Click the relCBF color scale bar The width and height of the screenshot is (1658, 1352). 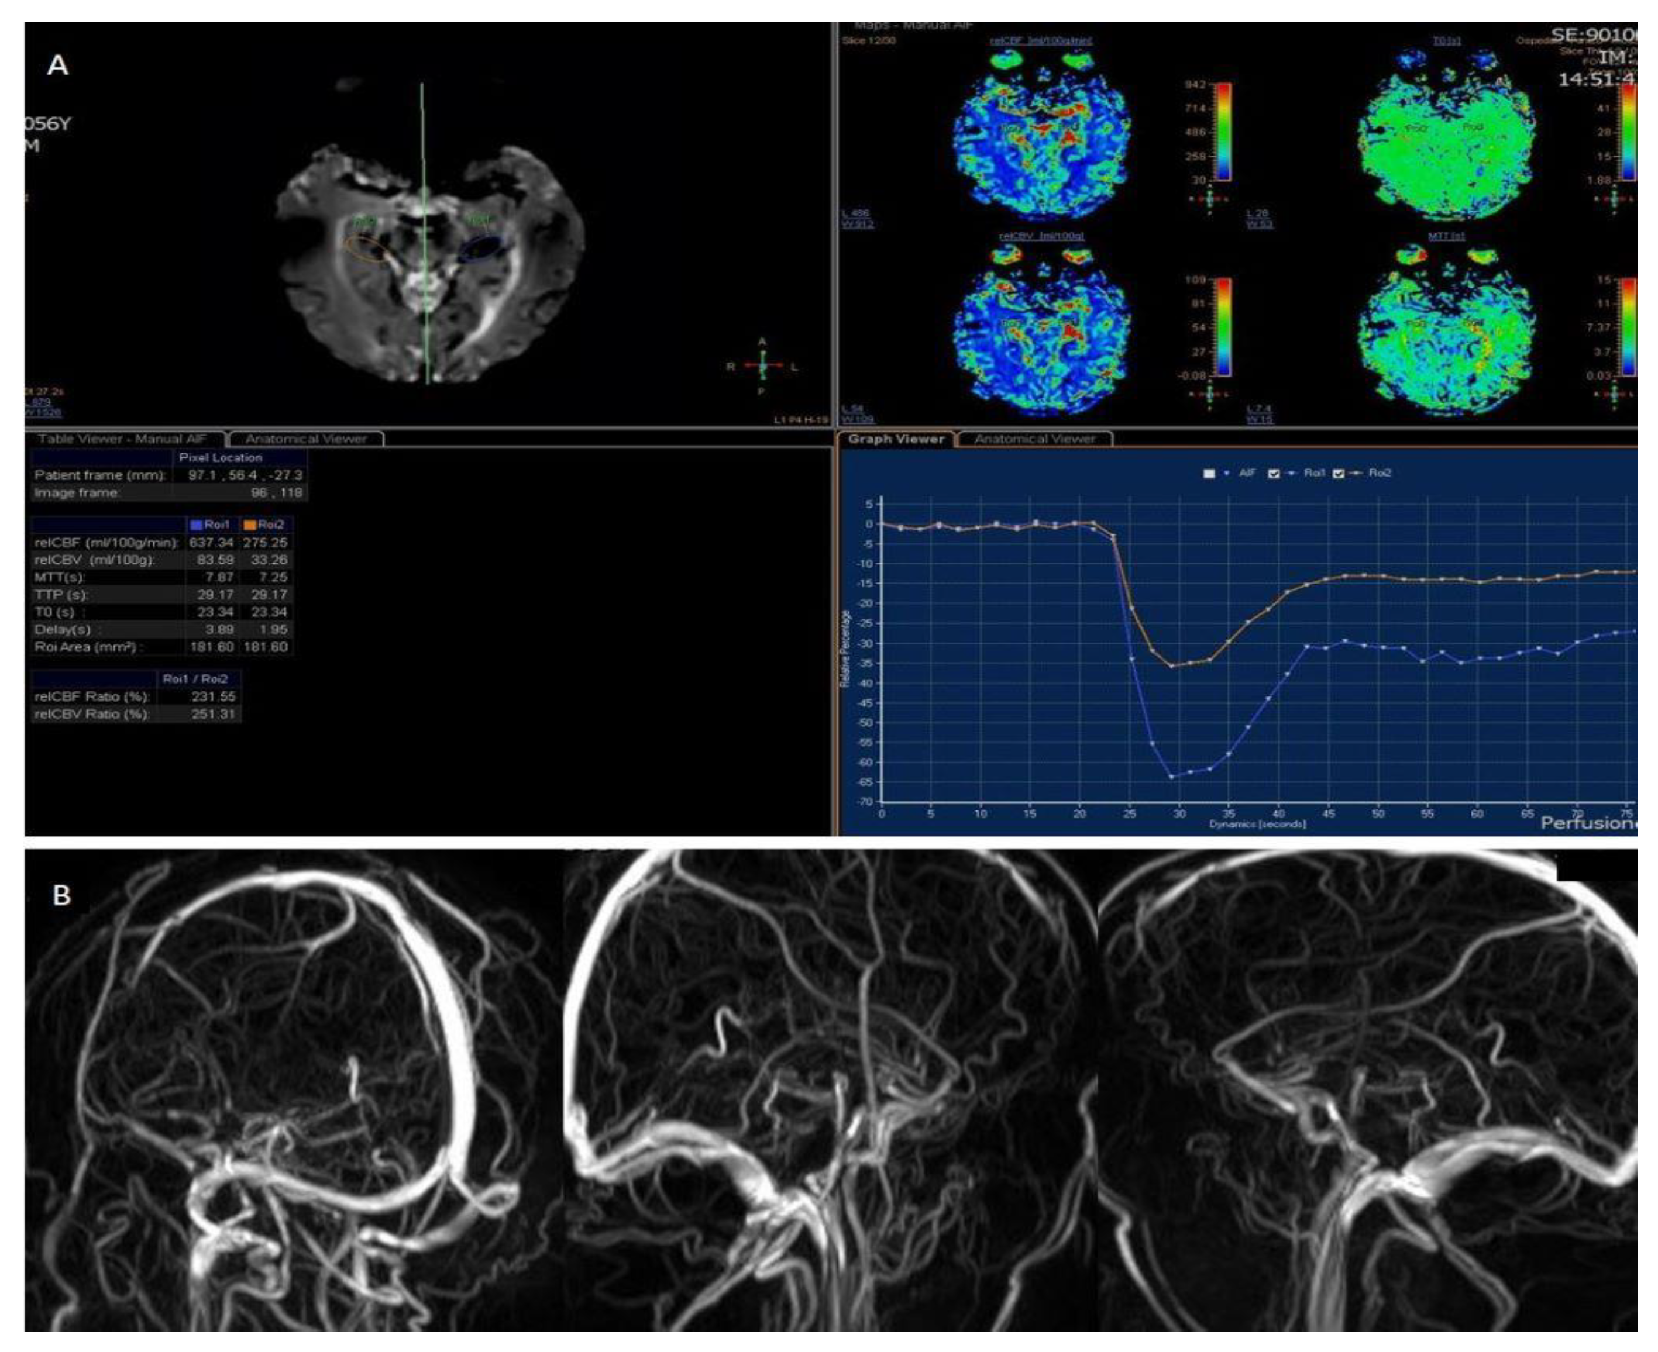pos(1224,132)
